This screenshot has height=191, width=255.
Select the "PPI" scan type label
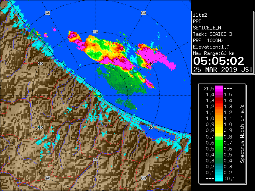[x=197, y=21]
